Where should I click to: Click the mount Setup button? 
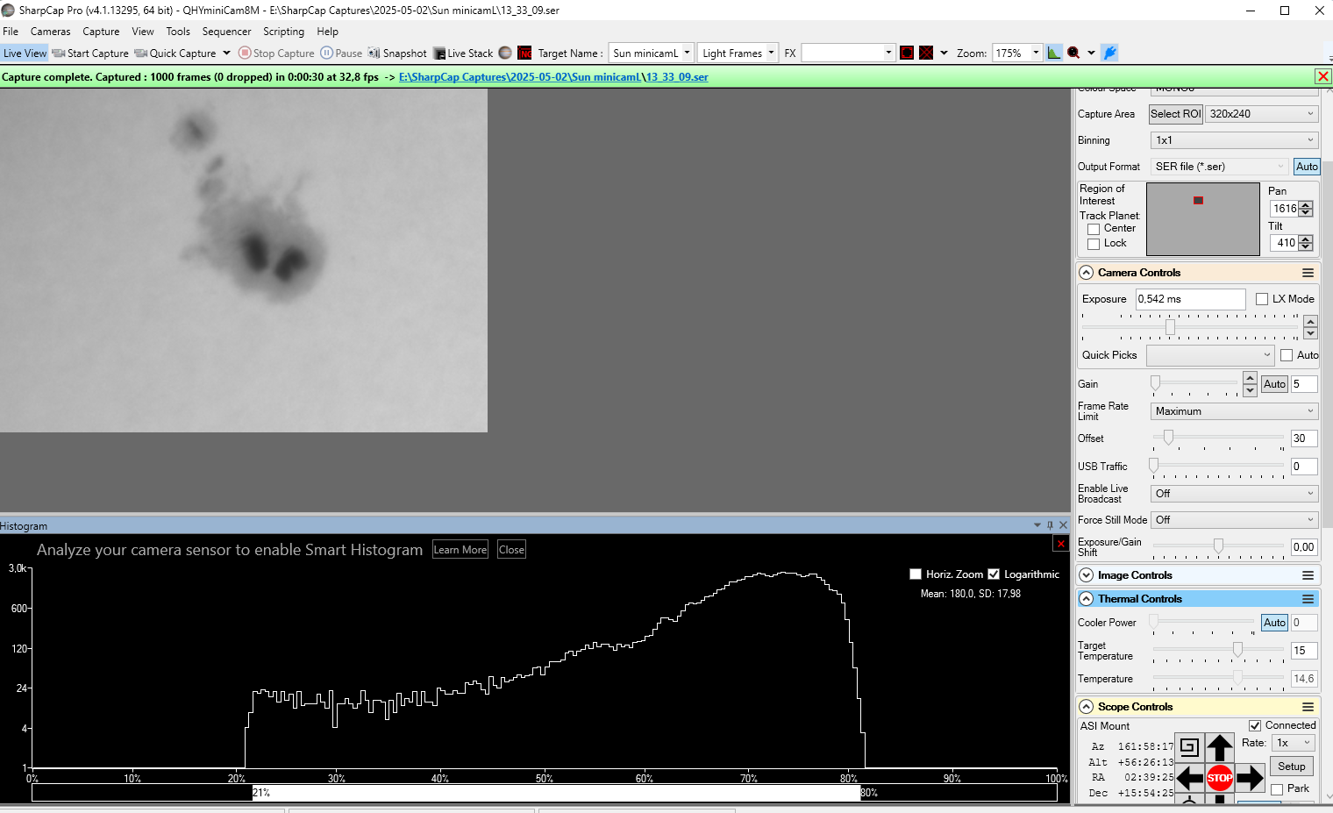point(1292,767)
